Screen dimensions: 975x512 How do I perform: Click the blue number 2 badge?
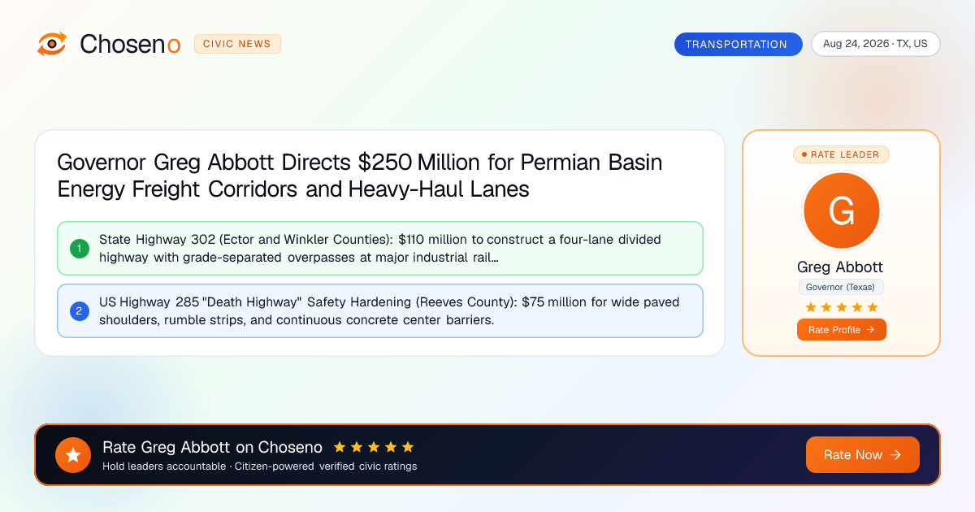click(x=80, y=310)
